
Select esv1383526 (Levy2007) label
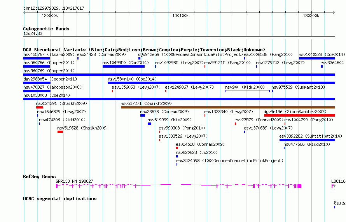[x=183, y=136]
